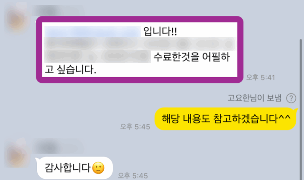Click the smiley emoji in the 감사합니다 message
This screenshot has height=180, width=304.
point(98,168)
